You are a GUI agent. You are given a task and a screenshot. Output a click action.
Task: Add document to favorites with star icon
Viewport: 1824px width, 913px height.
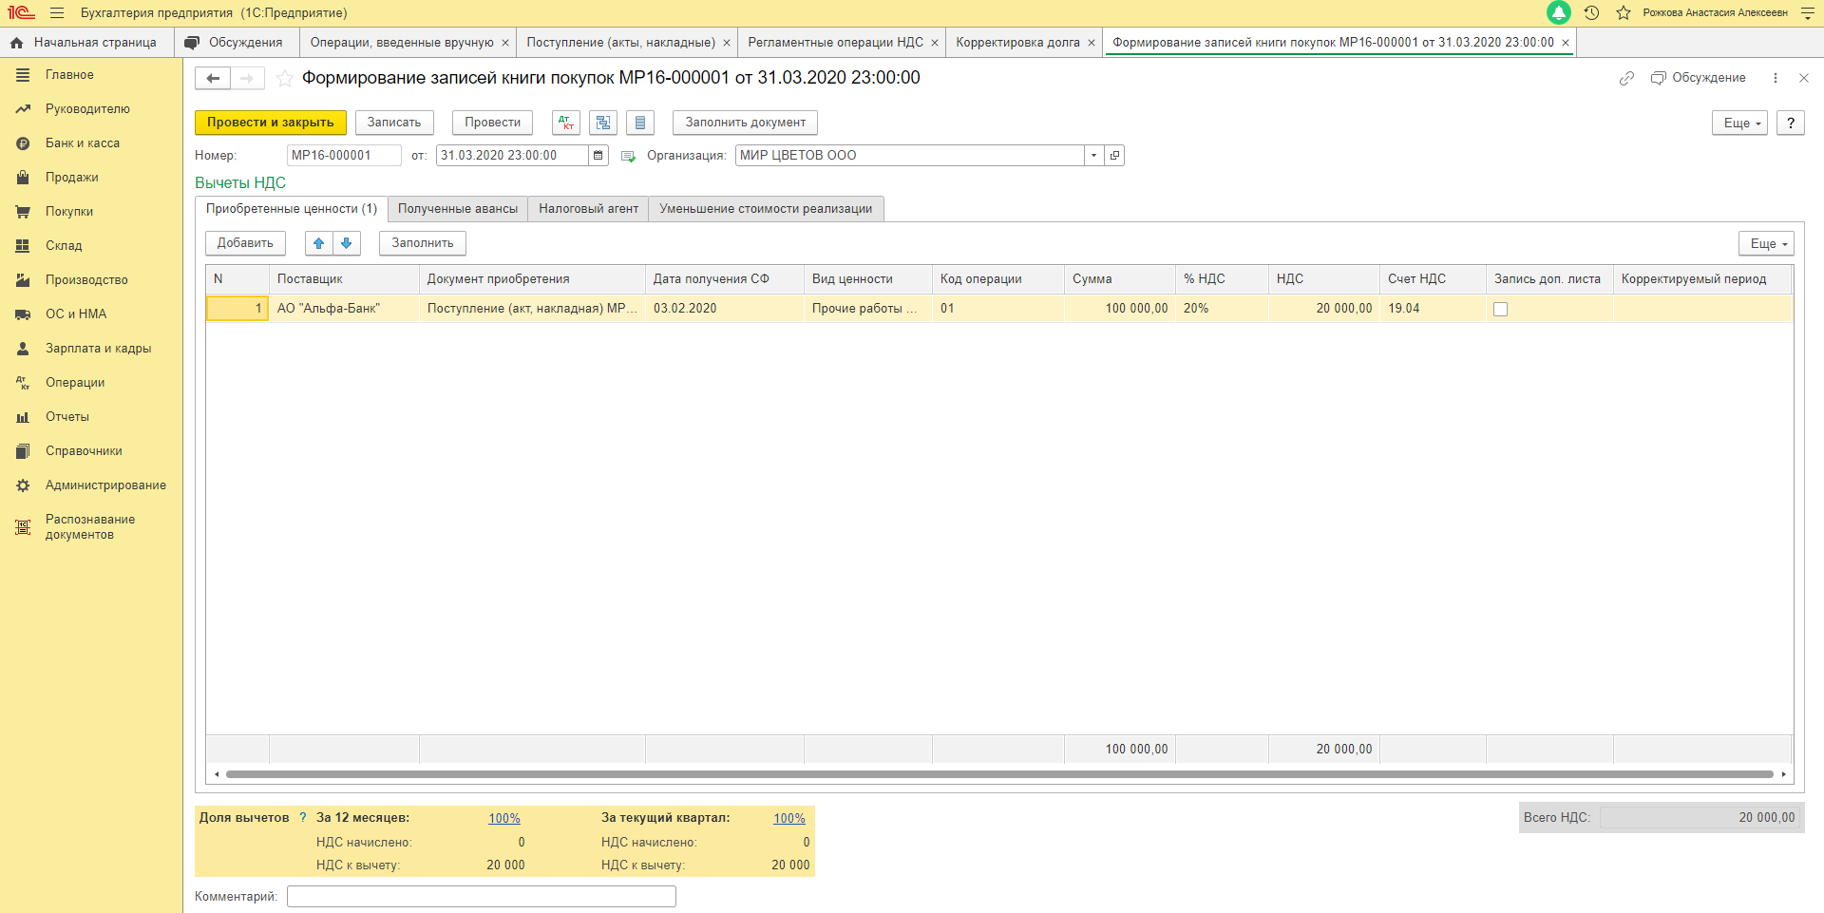(284, 79)
